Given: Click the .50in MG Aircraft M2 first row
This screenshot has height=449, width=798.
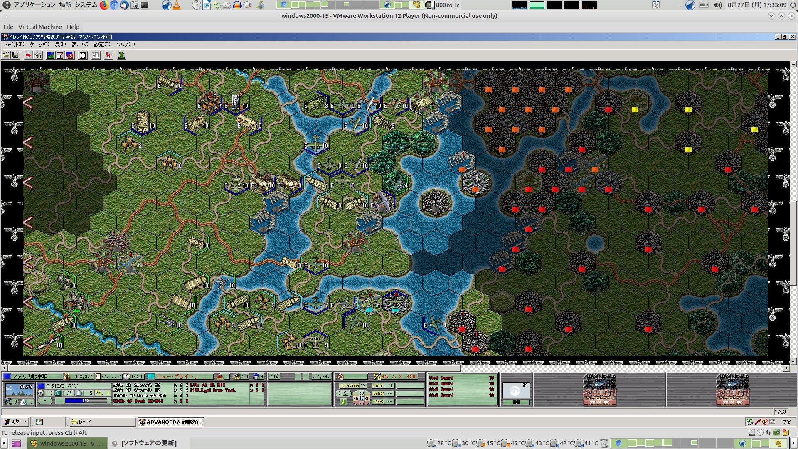Looking at the screenshot, I should (150, 385).
